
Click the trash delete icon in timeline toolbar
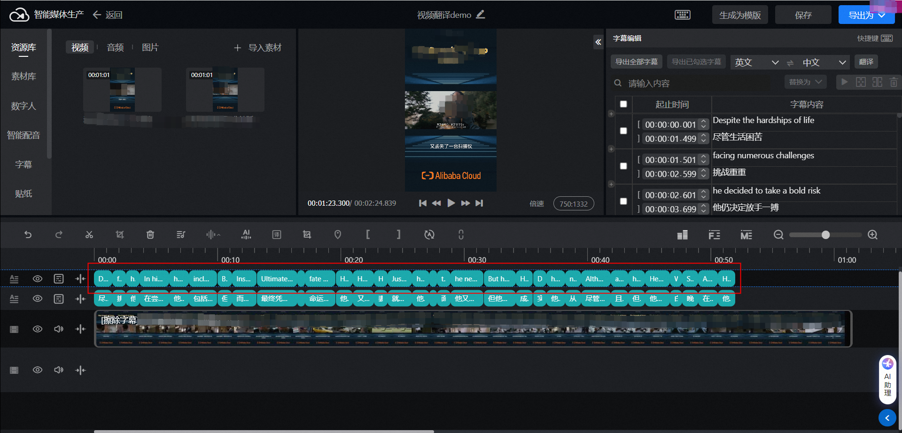coord(150,234)
